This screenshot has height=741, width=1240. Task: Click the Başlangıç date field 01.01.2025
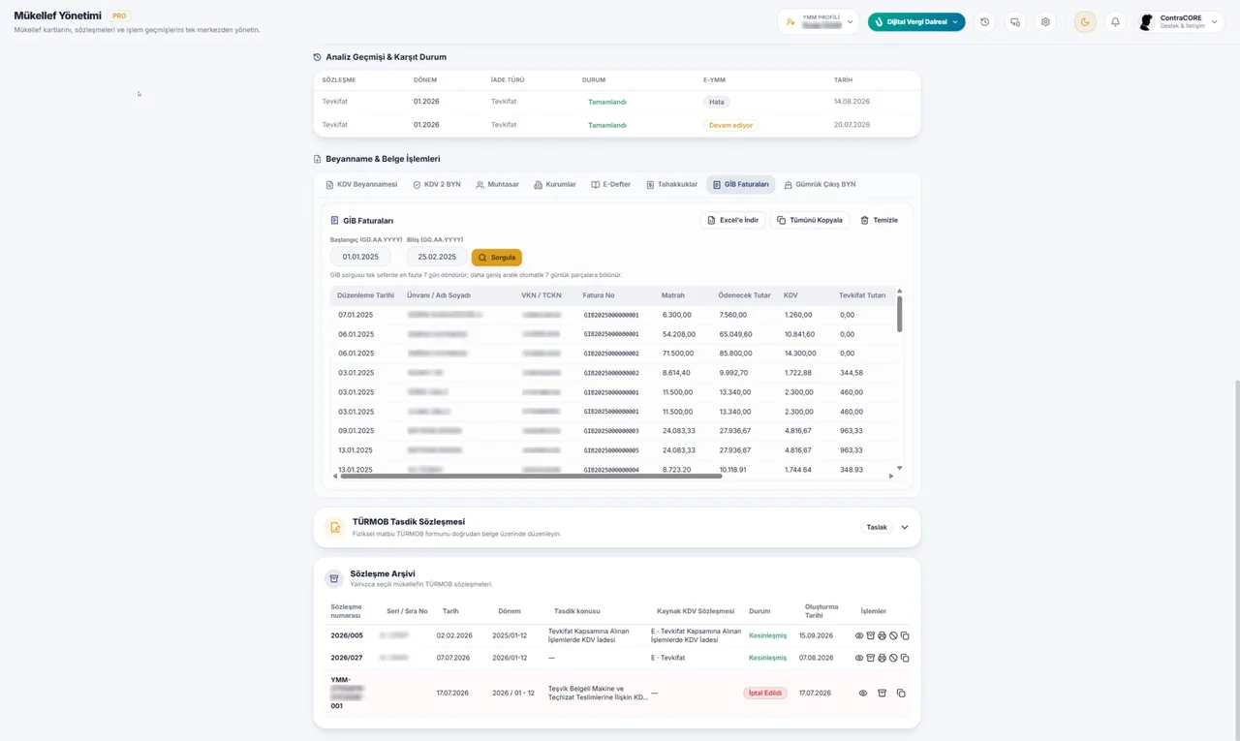tap(360, 257)
